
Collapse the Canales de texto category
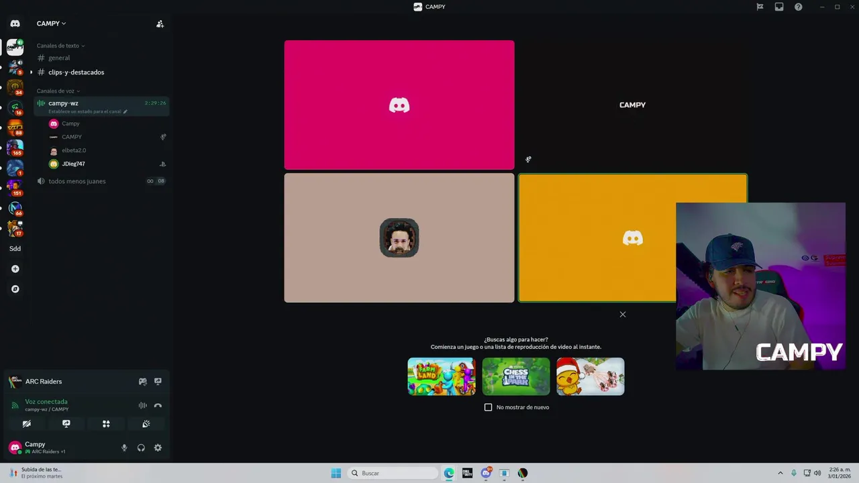click(x=60, y=46)
